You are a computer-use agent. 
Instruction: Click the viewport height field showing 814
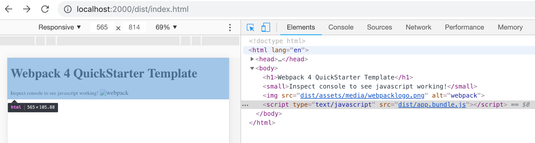[x=134, y=27]
